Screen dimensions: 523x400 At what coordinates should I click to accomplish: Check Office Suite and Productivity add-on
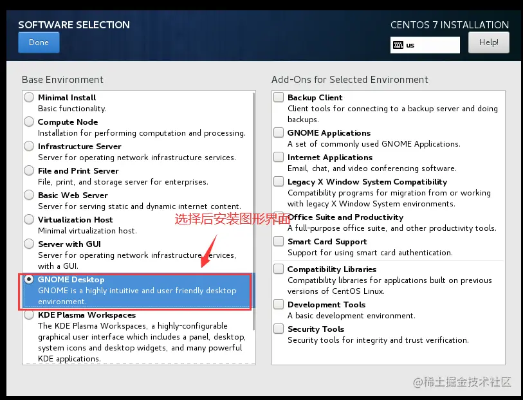(279, 217)
